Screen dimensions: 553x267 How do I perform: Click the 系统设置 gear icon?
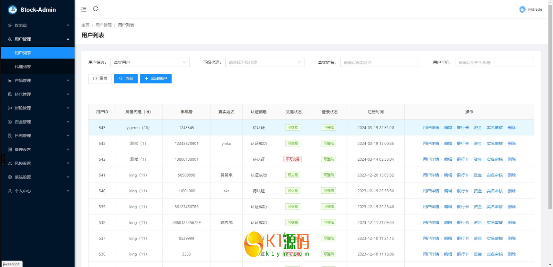(10, 177)
